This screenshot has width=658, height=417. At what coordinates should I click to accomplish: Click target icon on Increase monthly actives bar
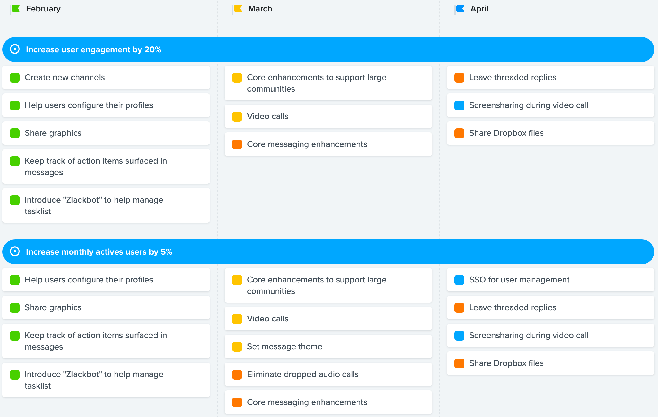tap(15, 251)
